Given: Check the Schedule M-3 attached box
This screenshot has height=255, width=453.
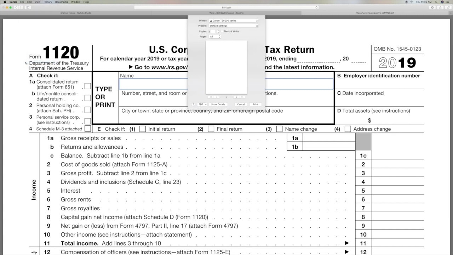Looking at the screenshot, I should point(87,129).
